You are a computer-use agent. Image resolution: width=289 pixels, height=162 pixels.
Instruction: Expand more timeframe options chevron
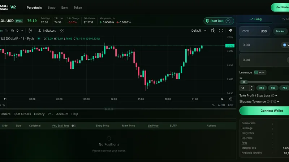click(x=22, y=31)
